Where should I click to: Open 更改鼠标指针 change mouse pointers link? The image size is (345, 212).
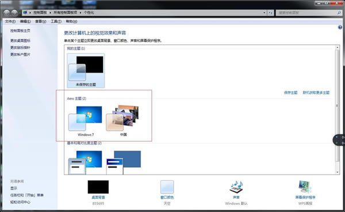(x=20, y=48)
